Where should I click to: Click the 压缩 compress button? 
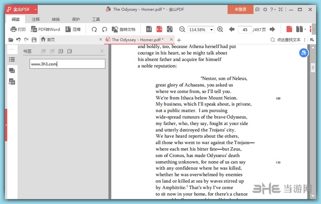coord(73,29)
